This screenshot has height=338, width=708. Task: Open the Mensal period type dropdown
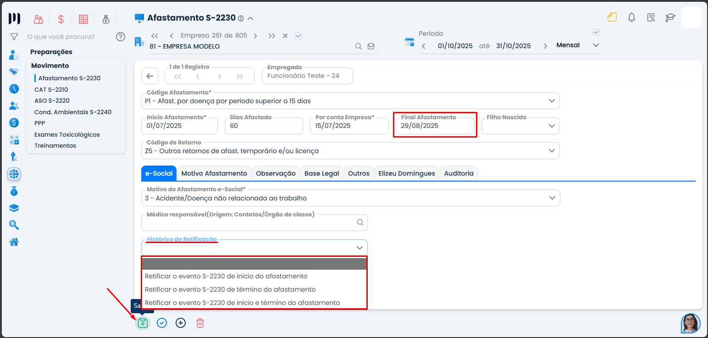click(x=596, y=45)
